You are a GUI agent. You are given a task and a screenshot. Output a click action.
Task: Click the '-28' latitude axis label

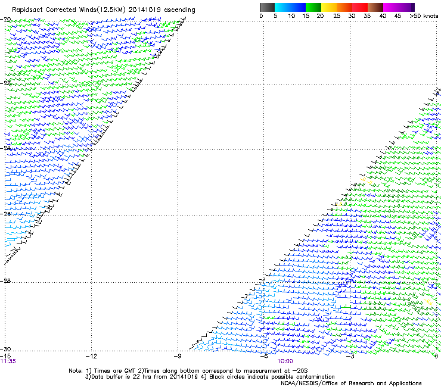click(x=5, y=281)
